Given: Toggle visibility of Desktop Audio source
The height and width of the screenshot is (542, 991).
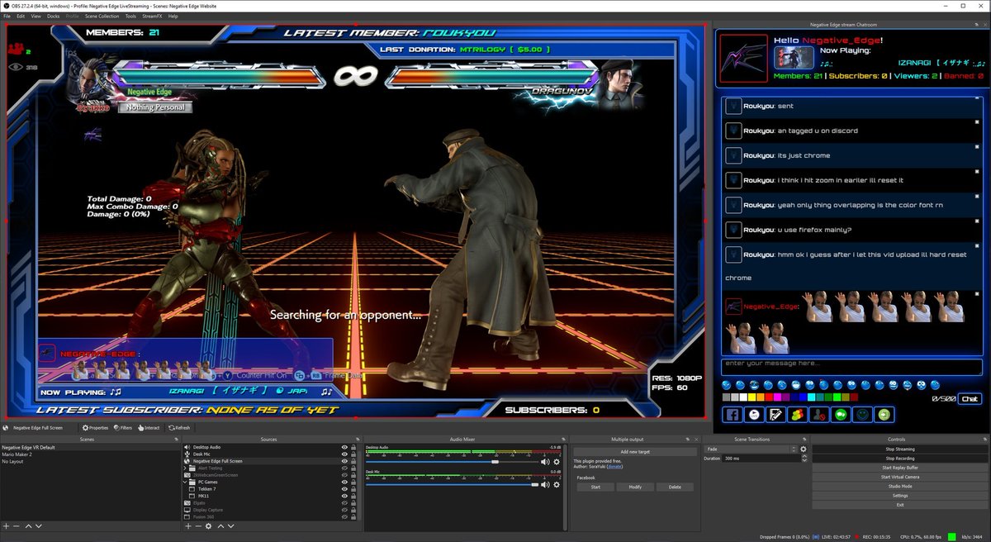Looking at the screenshot, I should pyautogui.click(x=344, y=447).
